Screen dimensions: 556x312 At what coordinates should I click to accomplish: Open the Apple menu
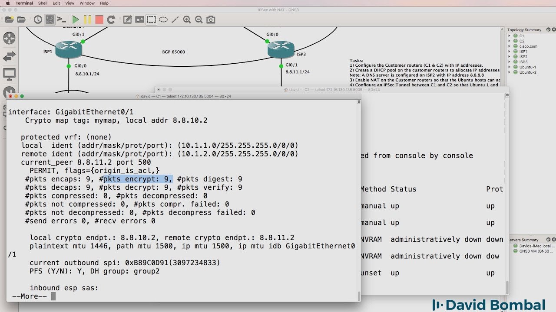(7, 3)
